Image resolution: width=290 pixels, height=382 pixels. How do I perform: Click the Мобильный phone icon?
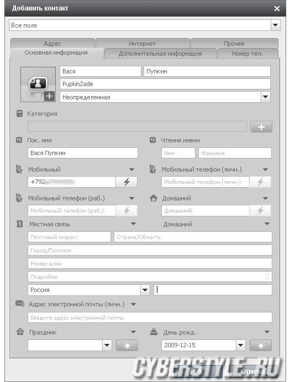pos(19,169)
